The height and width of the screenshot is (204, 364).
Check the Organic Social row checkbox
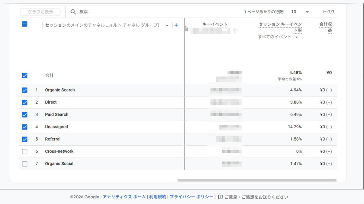click(25, 164)
